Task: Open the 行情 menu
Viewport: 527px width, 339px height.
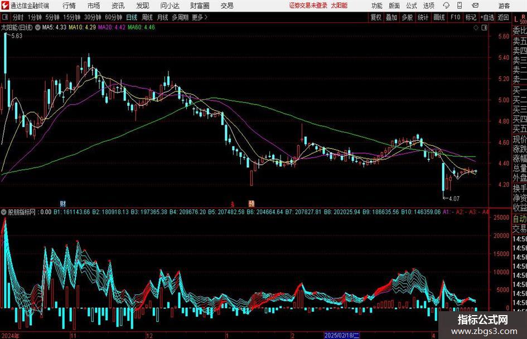Action: 69,6
